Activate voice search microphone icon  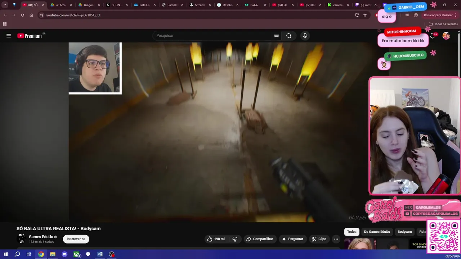305,36
